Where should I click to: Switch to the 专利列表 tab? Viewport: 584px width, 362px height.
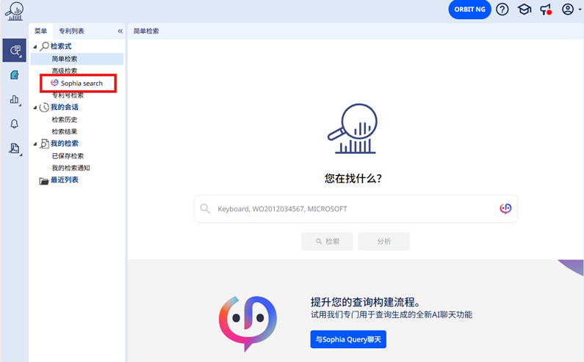(71, 31)
